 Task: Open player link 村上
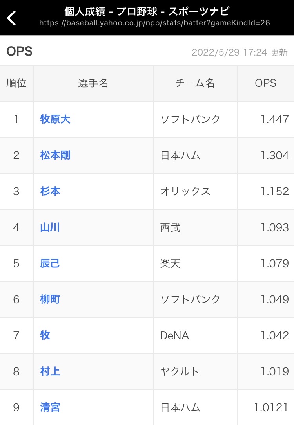click(x=50, y=371)
